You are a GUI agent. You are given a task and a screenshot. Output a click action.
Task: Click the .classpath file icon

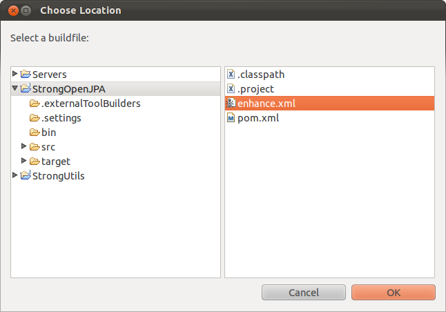tap(231, 74)
